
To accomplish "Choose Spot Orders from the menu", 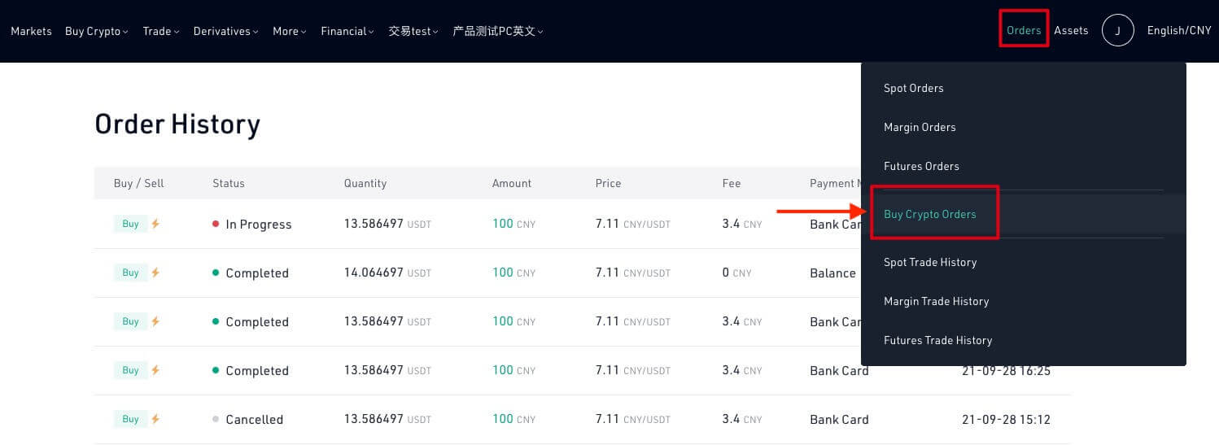I will [913, 88].
